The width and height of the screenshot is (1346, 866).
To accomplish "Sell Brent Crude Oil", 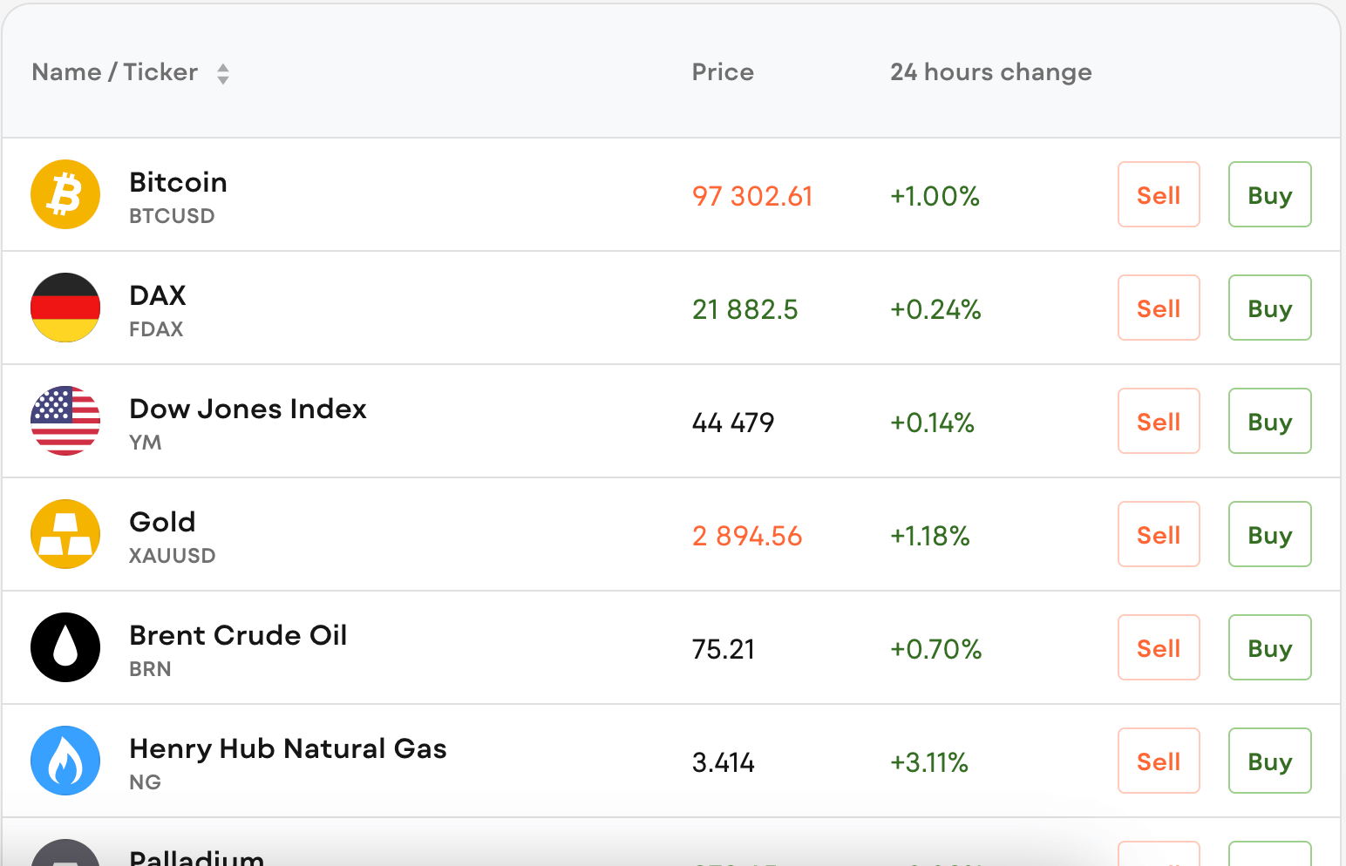I will 1159,647.
